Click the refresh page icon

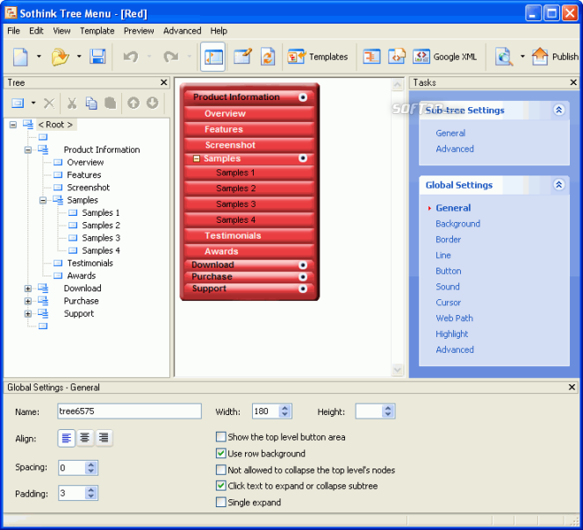pyautogui.click(x=268, y=57)
